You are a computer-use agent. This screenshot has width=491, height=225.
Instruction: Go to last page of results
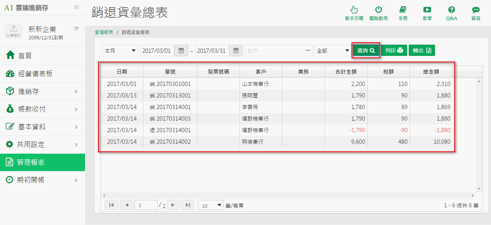point(187,205)
